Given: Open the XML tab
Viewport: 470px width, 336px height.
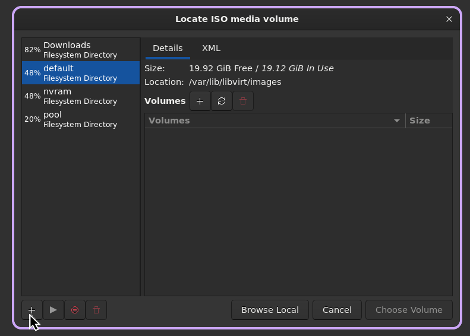Looking at the screenshot, I should pos(211,48).
